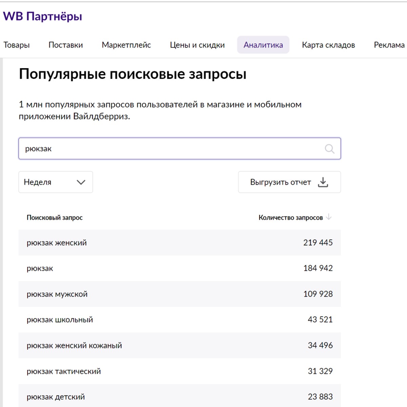Click the sort arrow next to Количество запросов
The height and width of the screenshot is (407, 407).
pos(328,217)
